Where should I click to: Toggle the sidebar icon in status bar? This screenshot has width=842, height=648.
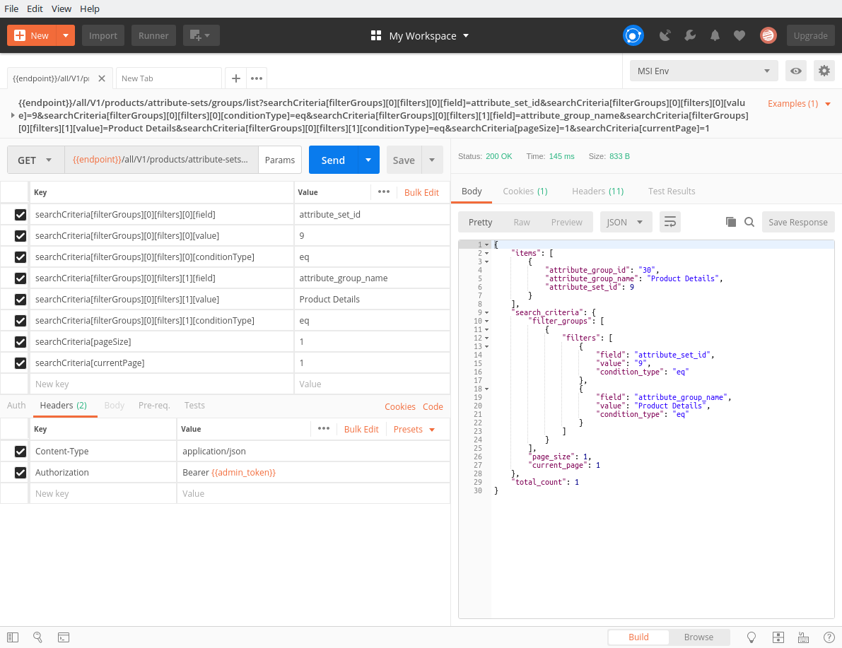pos(13,637)
